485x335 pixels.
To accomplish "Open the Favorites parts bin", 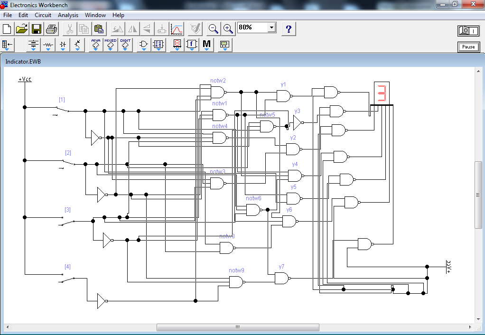I will coord(7,45).
